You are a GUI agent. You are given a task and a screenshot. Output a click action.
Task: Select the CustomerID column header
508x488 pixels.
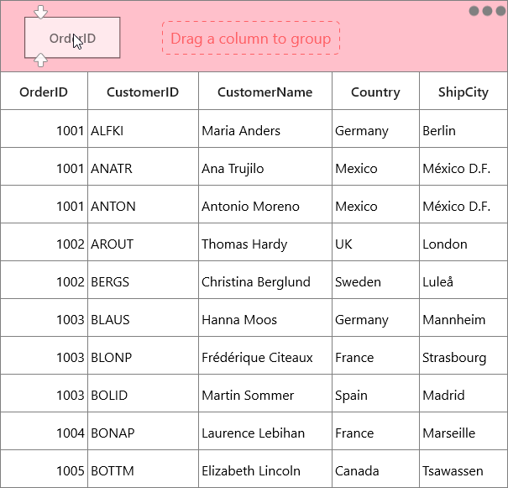tap(143, 91)
